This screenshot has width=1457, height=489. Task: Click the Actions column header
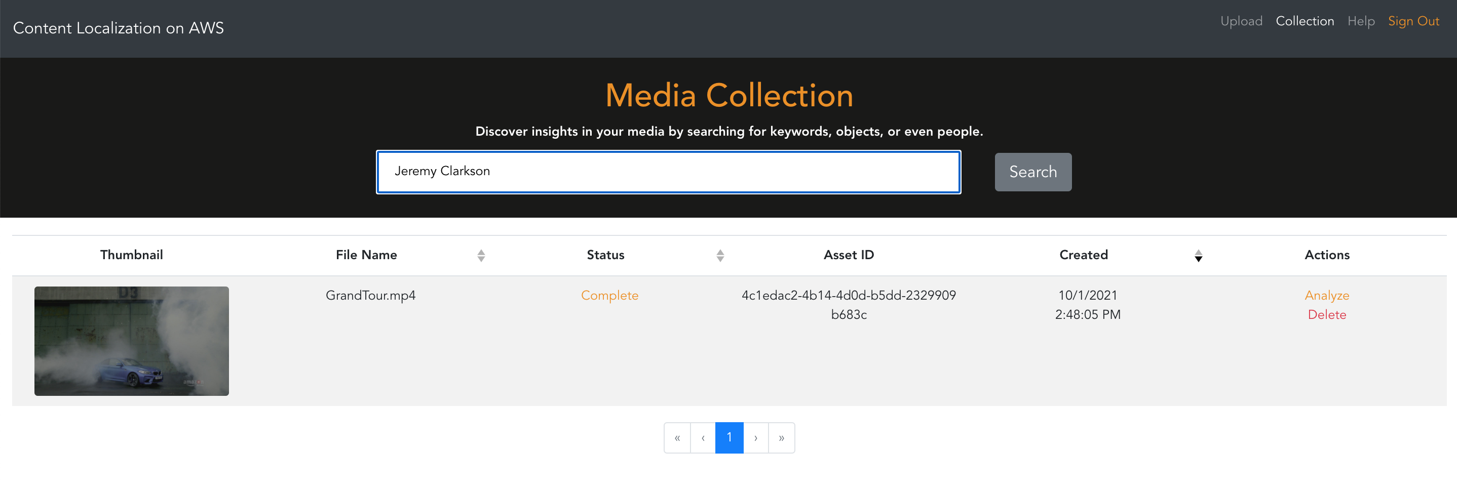point(1326,255)
